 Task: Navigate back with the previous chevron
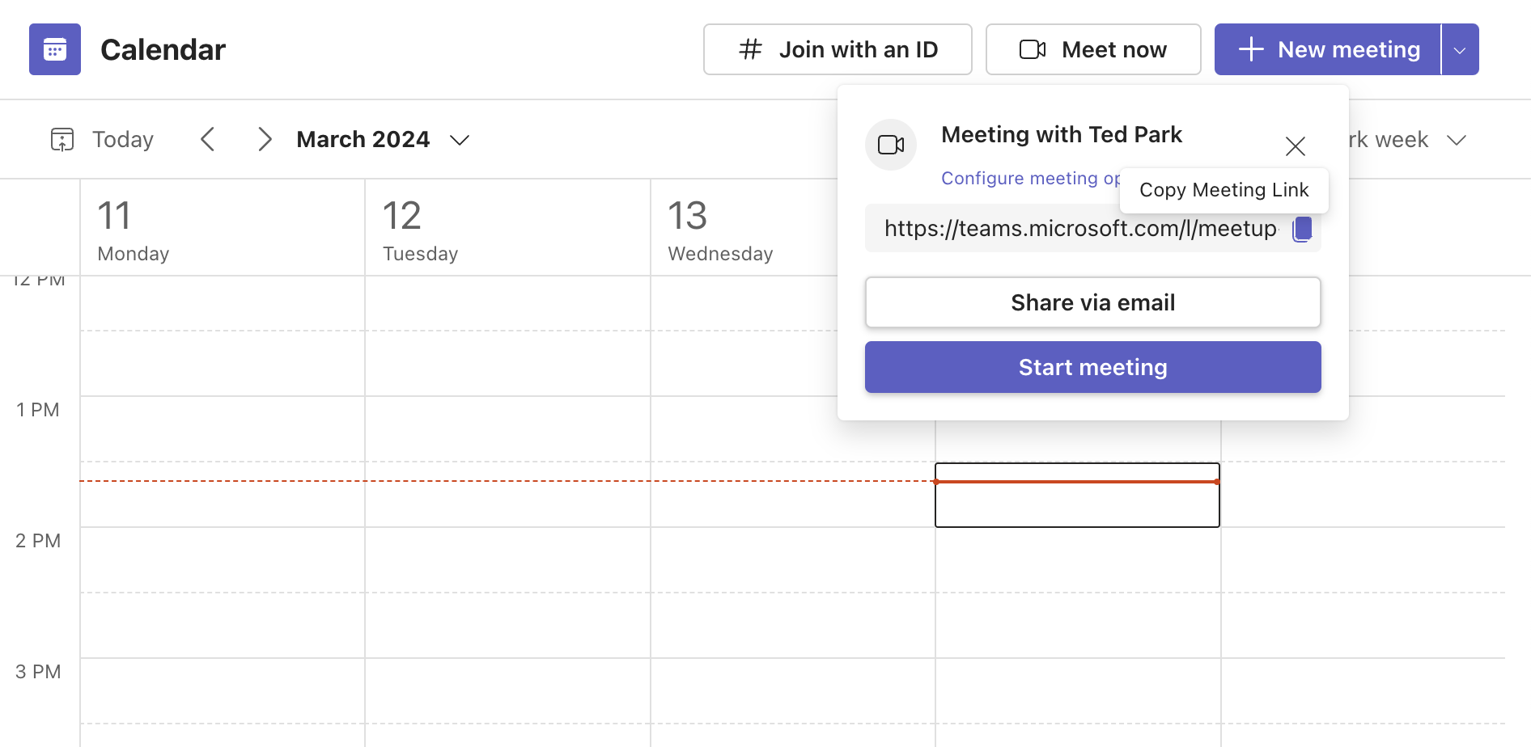coord(208,138)
